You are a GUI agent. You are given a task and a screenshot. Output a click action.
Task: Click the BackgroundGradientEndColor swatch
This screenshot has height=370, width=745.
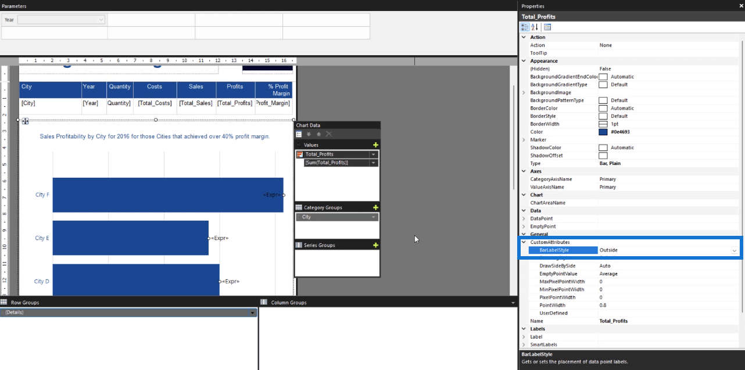[603, 77]
